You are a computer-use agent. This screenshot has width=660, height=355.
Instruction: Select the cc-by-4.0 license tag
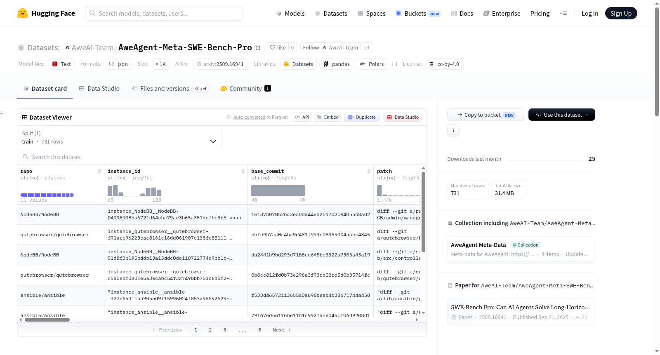444,64
